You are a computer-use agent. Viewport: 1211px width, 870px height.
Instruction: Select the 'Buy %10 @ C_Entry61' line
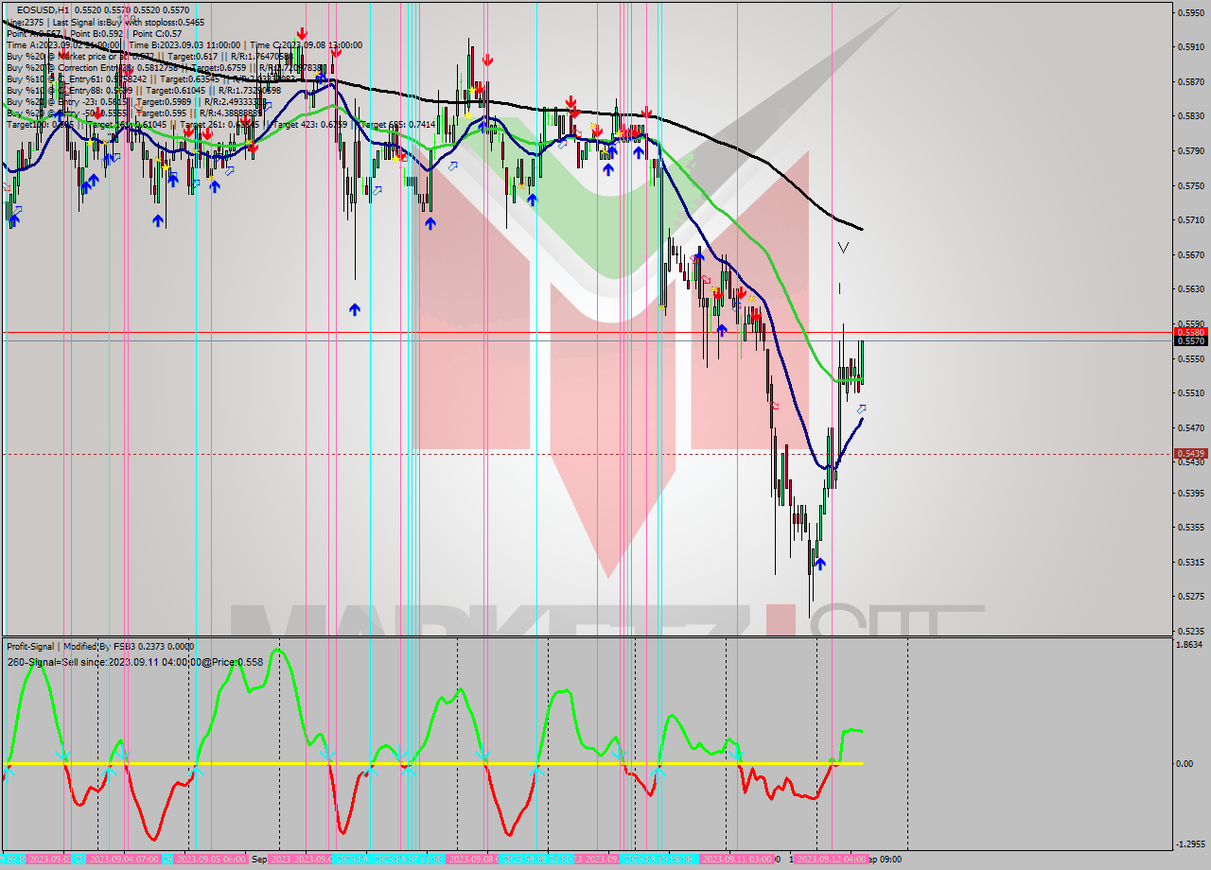151,79
